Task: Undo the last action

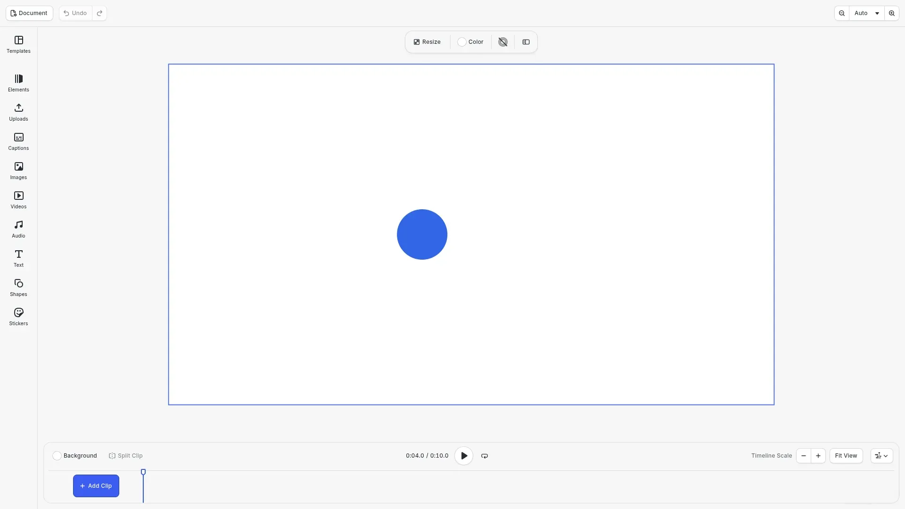Action: [75, 13]
